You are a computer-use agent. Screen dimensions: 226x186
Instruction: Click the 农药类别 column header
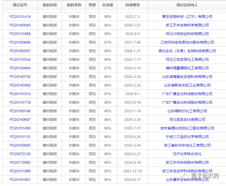(x=74, y=5)
